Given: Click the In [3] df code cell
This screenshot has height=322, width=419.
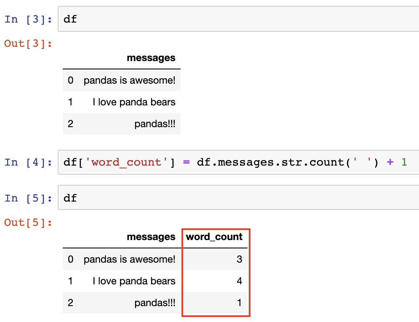Looking at the screenshot, I should (x=238, y=19).
